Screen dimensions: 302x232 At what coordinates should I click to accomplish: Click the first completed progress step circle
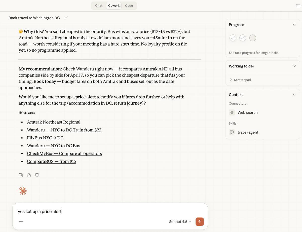coord(233,38)
